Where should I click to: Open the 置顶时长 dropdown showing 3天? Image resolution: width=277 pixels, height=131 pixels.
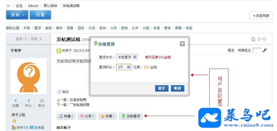click(124, 67)
